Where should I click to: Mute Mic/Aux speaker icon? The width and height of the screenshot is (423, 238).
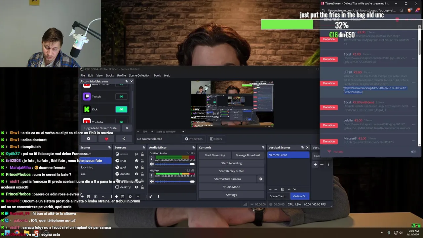(152, 181)
